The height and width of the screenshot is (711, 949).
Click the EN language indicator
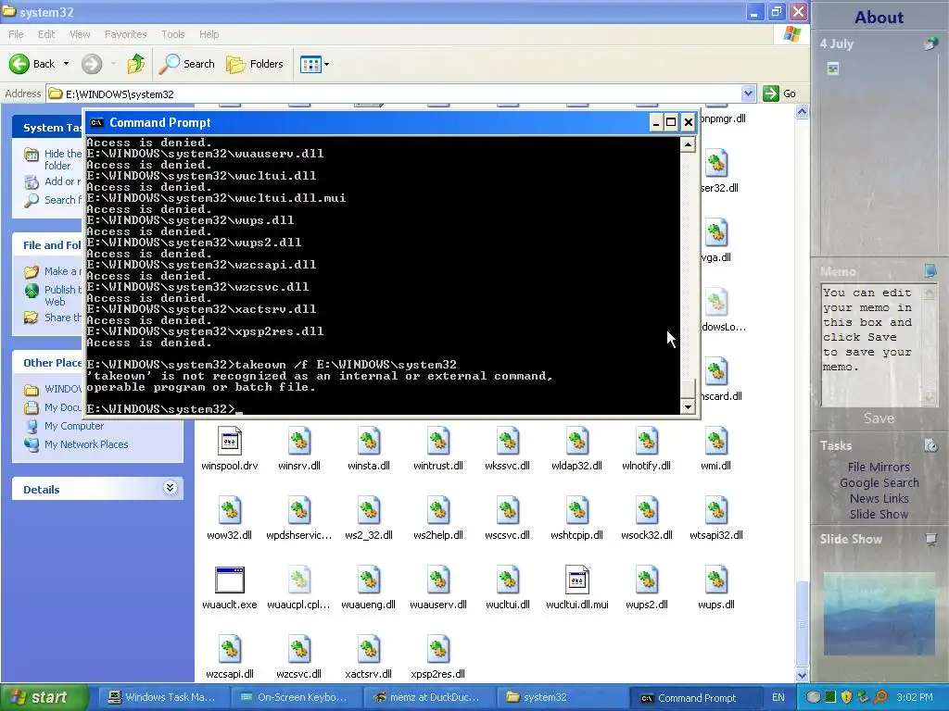point(778,698)
